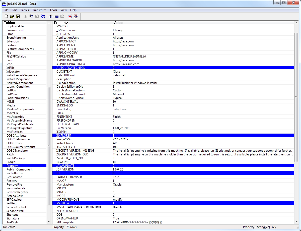Image resolution: width=301 pixels, height=231 pixels.
Task: Click the property grid scrollbar thumb
Action: (x=296, y=97)
